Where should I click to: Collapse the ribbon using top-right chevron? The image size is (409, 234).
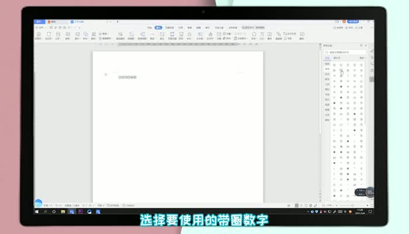tap(372, 27)
